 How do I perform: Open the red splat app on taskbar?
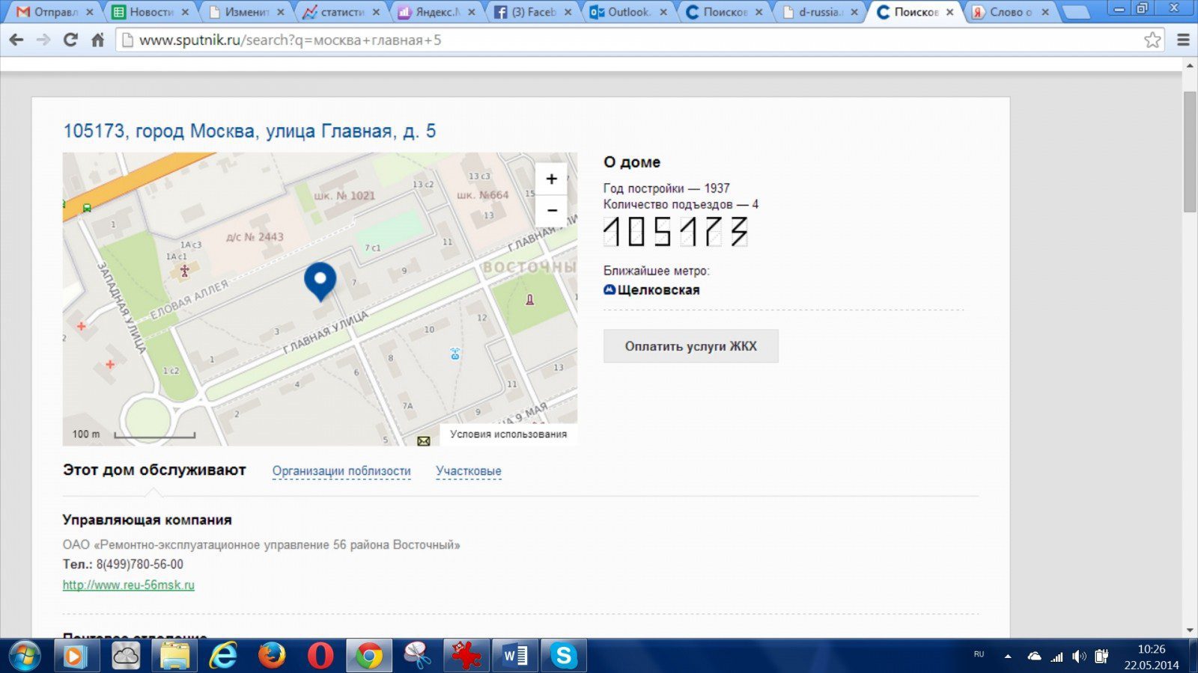(x=466, y=657)
